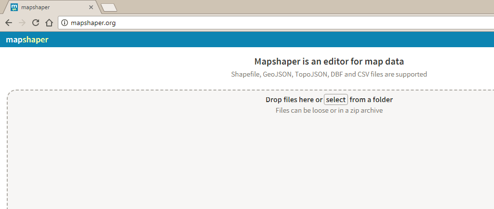Click the 'from a folder' text
The height and width of the screenshot is (209, 494).
coord(371,100)
